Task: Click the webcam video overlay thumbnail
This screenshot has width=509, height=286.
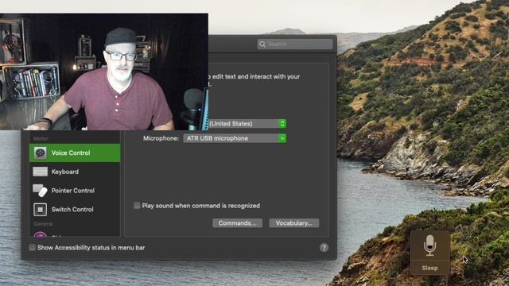Action: pyautogui.click(x=104, y=71)
